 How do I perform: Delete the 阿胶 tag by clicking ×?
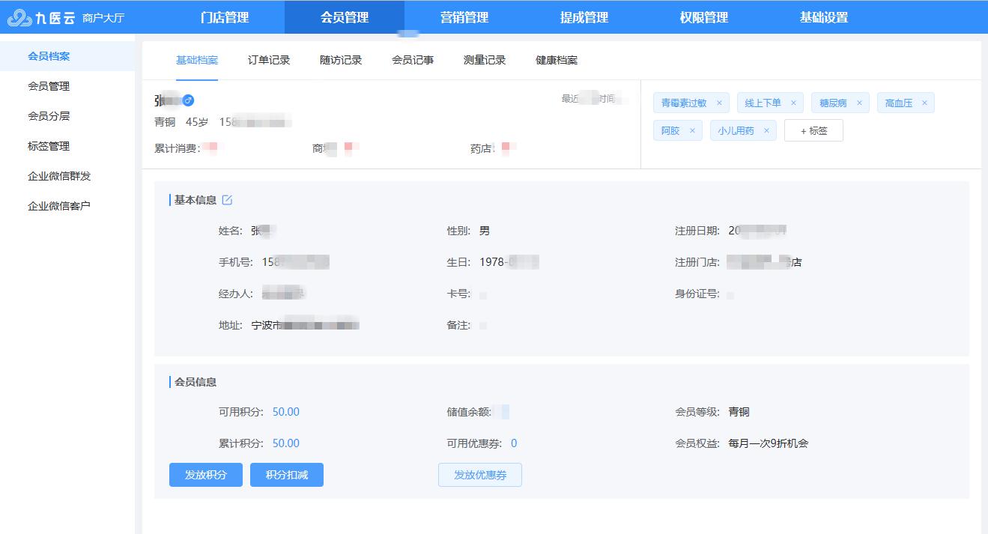click(693, 129)
